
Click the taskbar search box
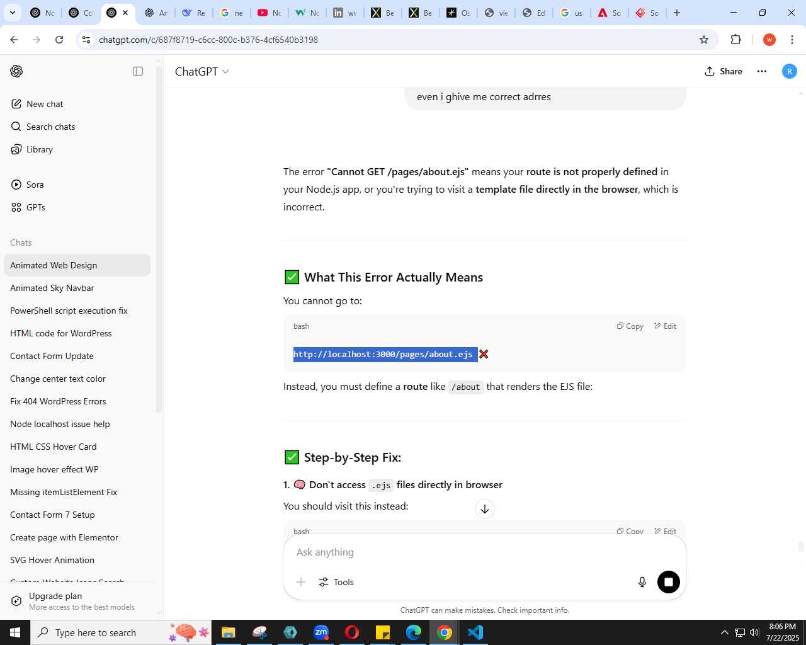click(120, 632)
